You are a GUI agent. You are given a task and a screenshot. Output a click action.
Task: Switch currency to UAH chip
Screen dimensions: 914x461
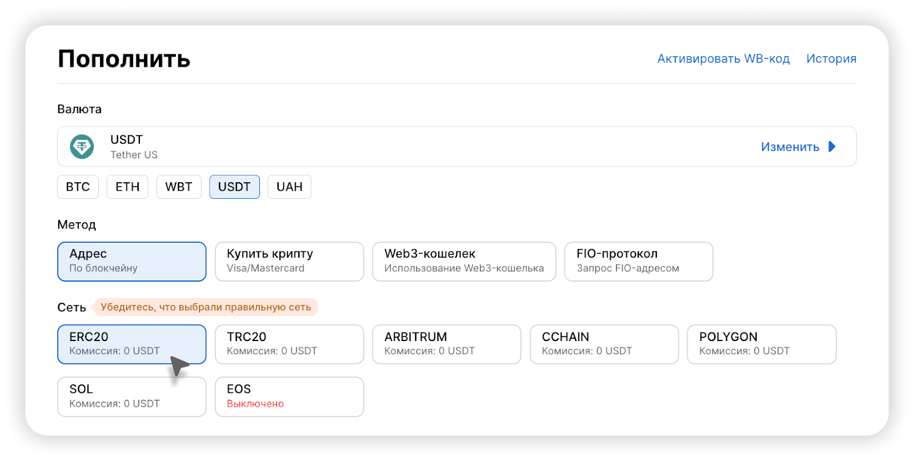click(290, 187)
